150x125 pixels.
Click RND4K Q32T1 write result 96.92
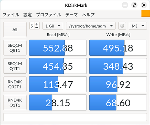118,84
